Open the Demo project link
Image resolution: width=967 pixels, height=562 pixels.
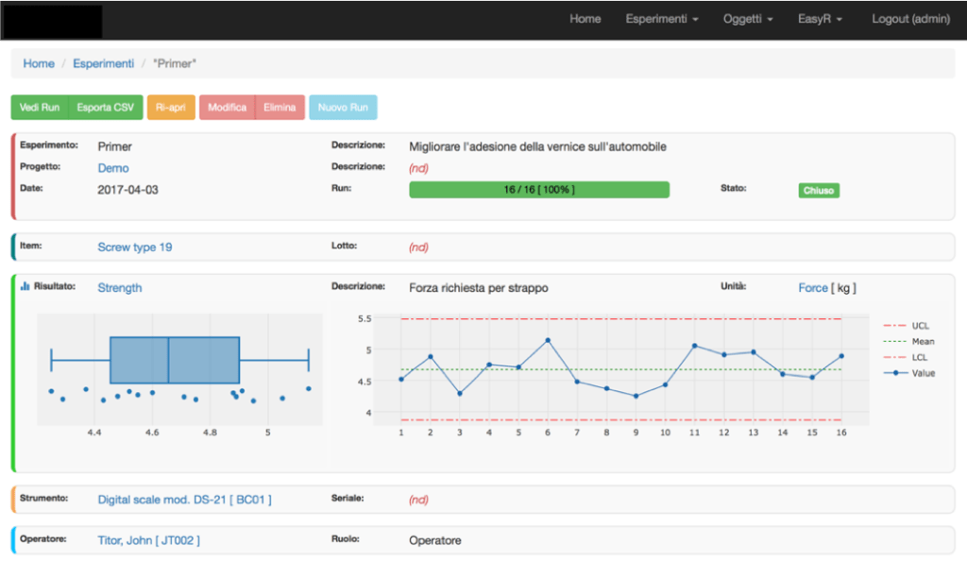click(x=113, y=168)
